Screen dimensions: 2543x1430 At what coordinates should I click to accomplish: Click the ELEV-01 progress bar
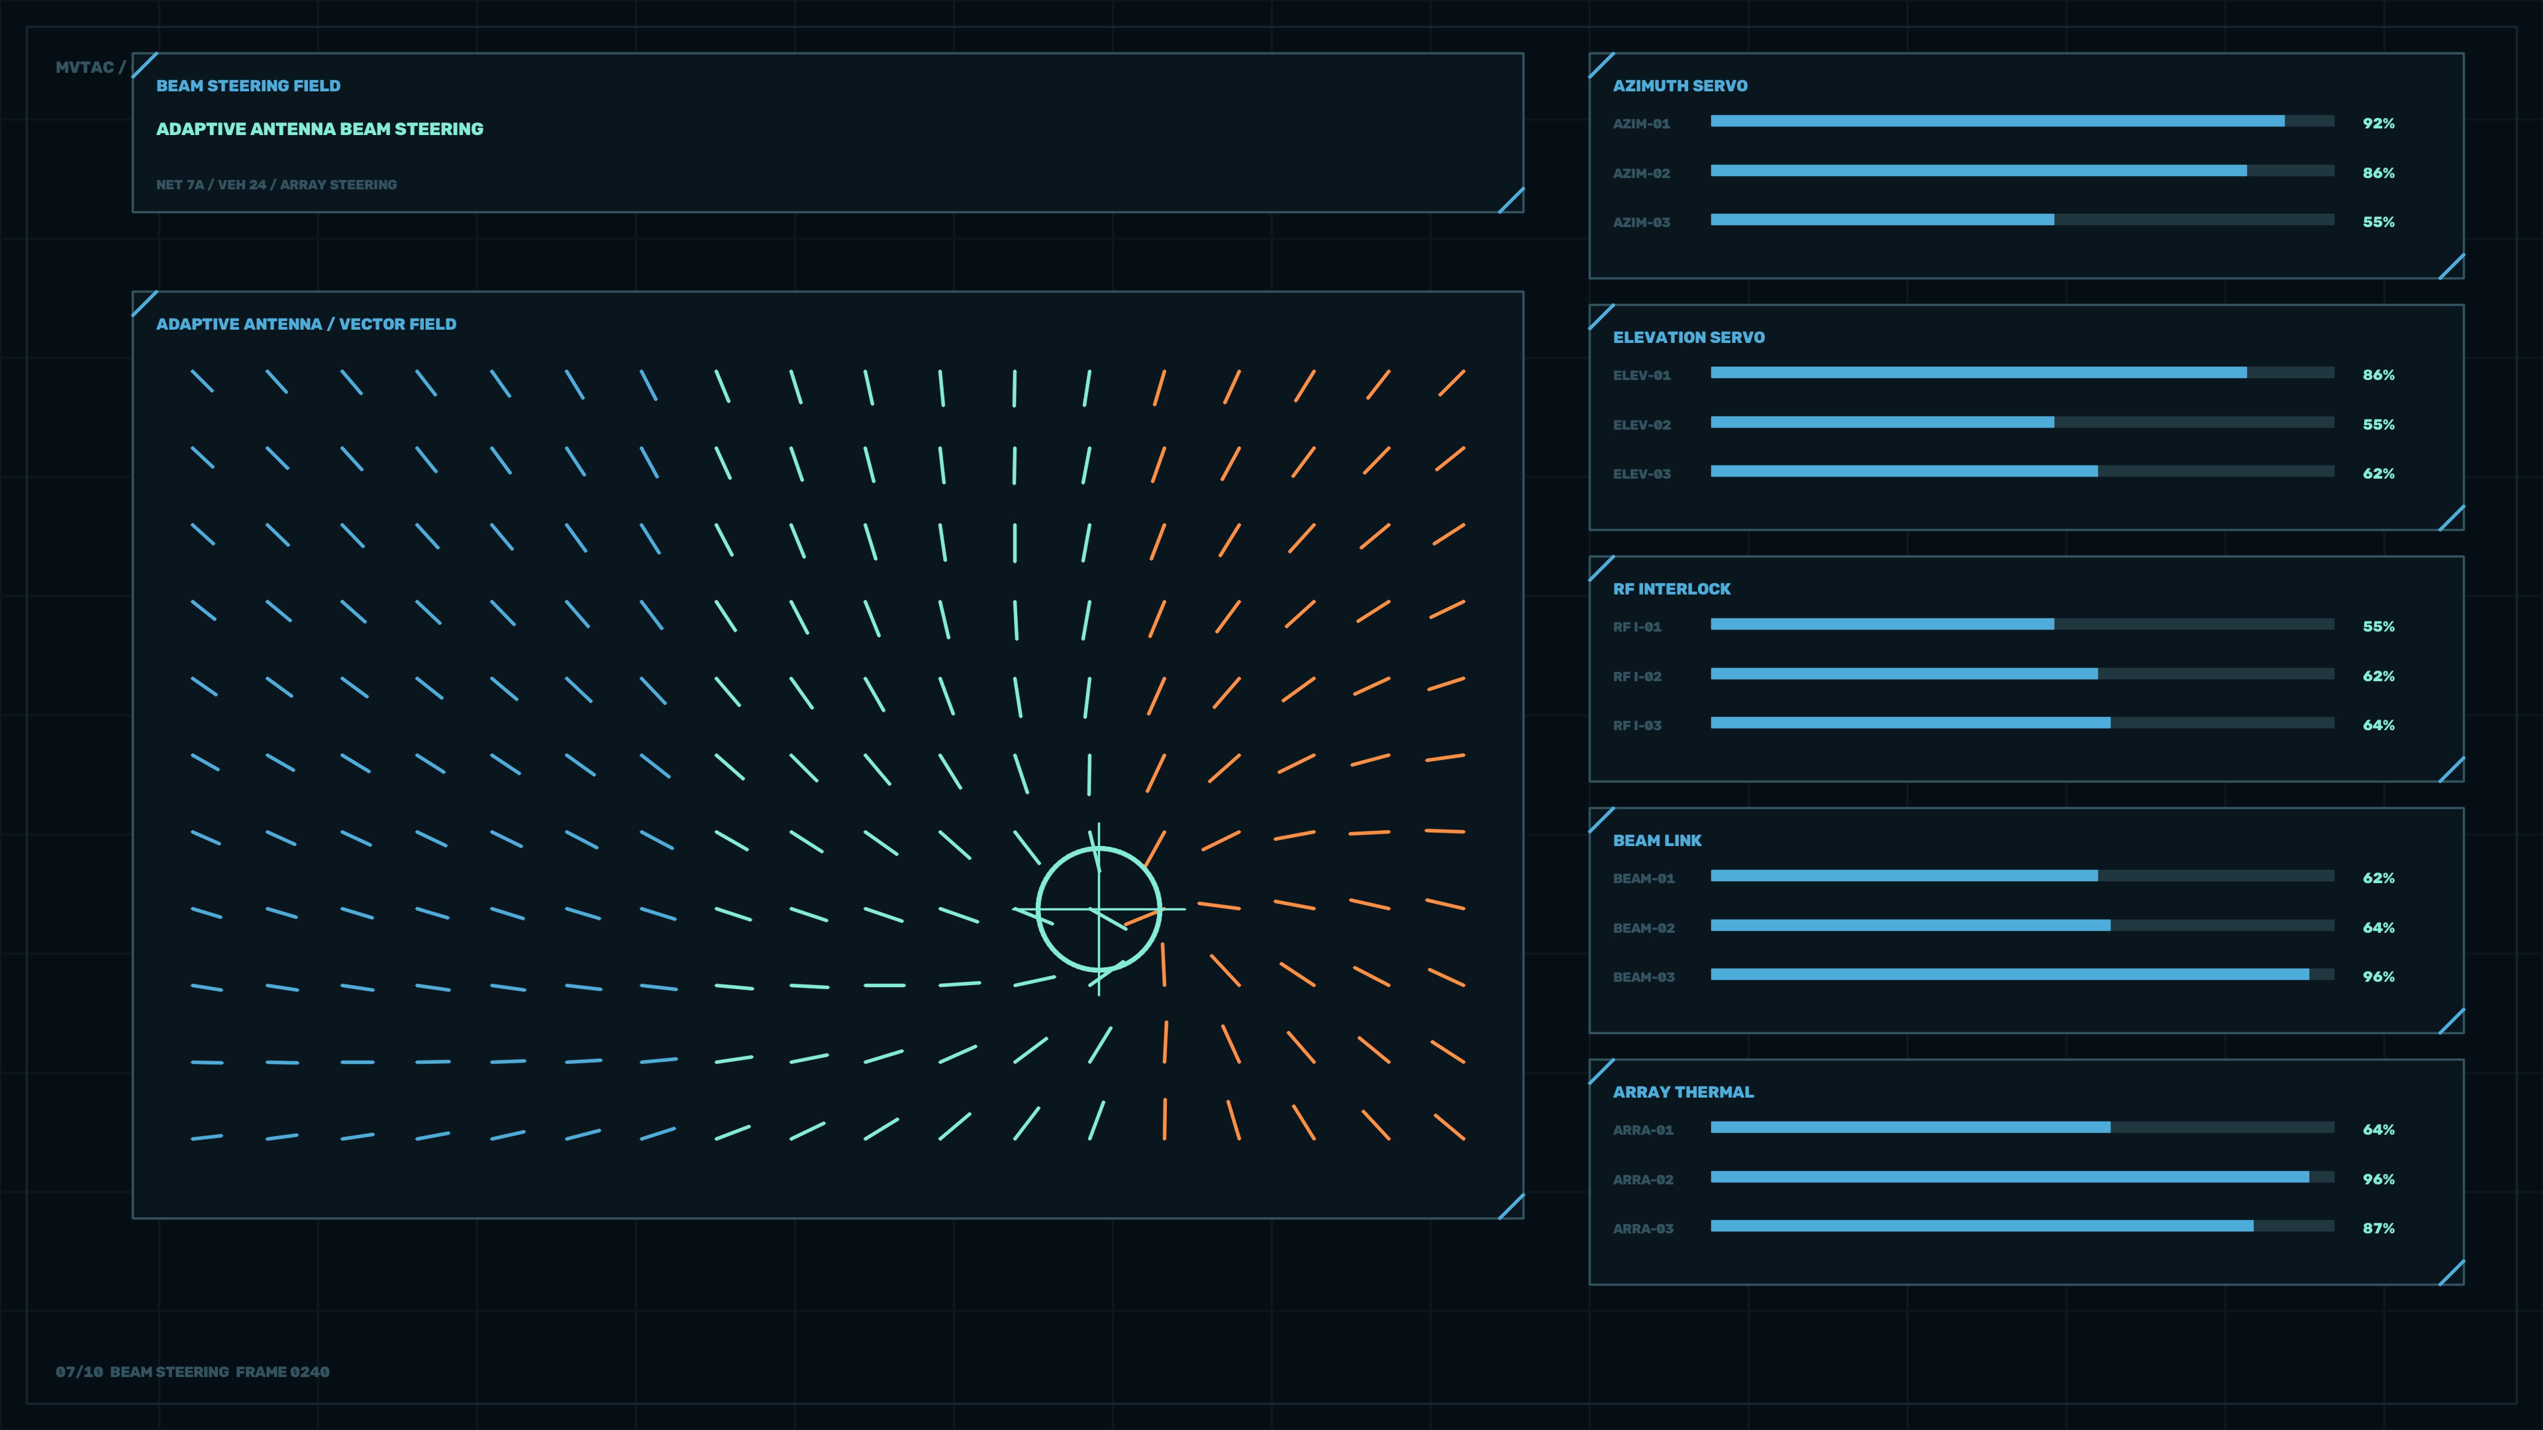coord(2022,373)
